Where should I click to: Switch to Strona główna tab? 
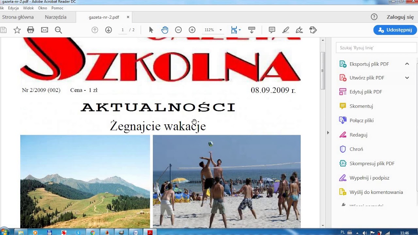(18, 17)
